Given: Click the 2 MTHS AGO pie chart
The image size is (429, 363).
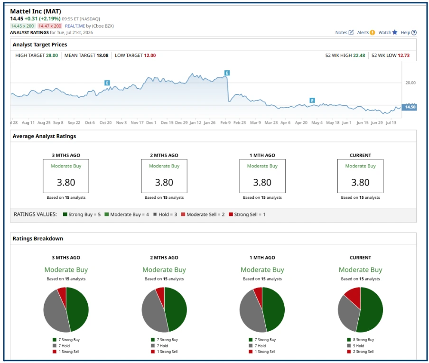Looking at the screenshot, I should point(164,310).
